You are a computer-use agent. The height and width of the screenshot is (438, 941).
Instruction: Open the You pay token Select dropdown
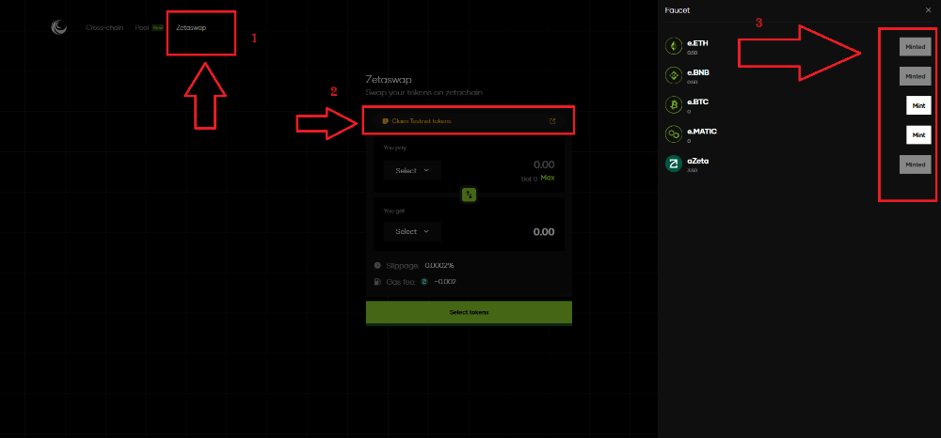[412, 171]
